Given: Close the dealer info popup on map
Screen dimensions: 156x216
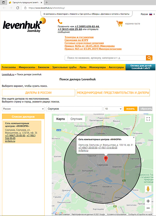Looking at the screenshot, I should (x=134, y=137).
